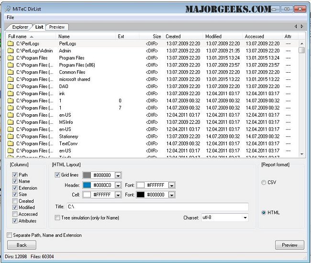Toggle the Modified column checkbox
The height and width of the screenshot is (263, 311).
[x=15, y=208]
